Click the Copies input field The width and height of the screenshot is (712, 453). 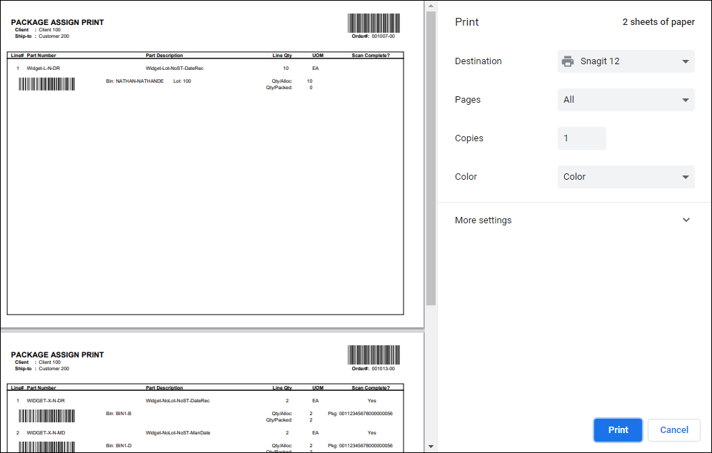582,138
